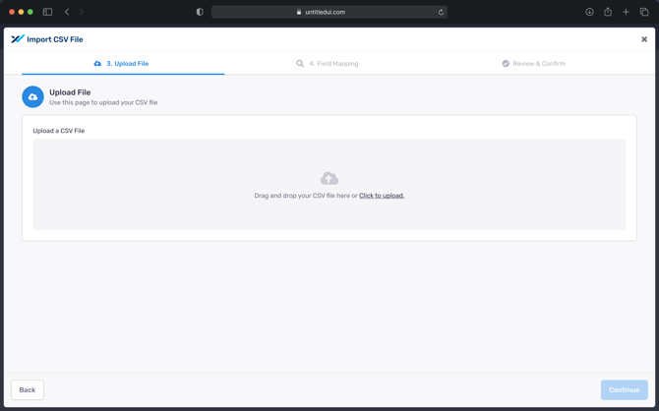Click the browser forward arrow

tap(82, 12)
